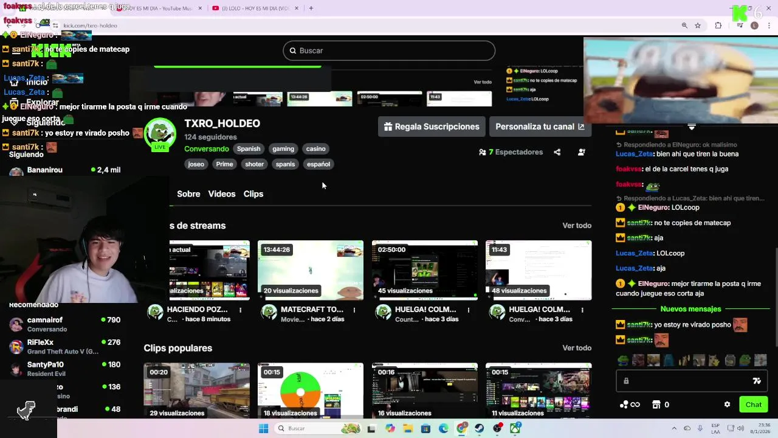Screen dimensions: 778x438
Task: Open the chat shop icon
Action: click(x=656, y=405)
